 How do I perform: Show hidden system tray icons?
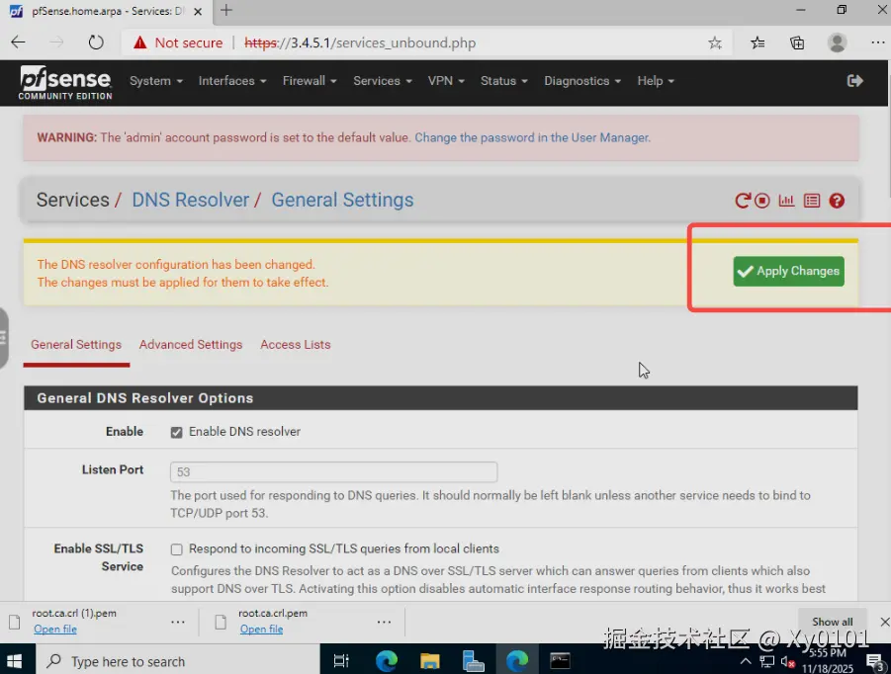click(x=746, y=661)
